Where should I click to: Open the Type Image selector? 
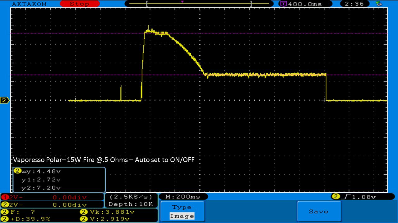point(182,212)
